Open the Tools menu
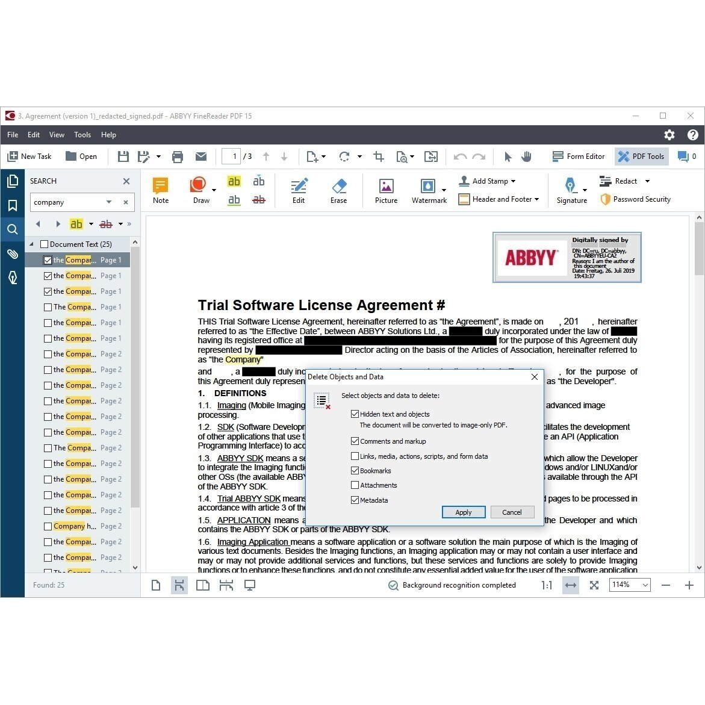 [x=82, y=135]
